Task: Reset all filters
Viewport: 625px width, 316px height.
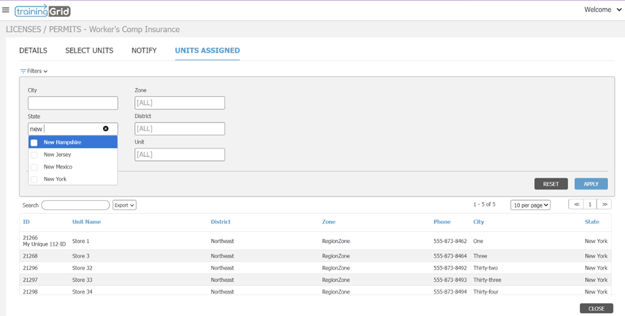Action: coord(551,184)
